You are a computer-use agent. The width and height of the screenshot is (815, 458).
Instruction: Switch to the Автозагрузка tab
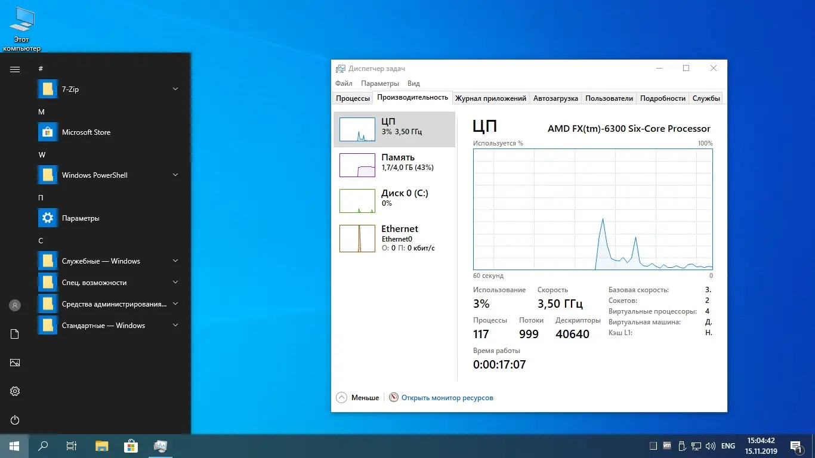pos(555,98)
